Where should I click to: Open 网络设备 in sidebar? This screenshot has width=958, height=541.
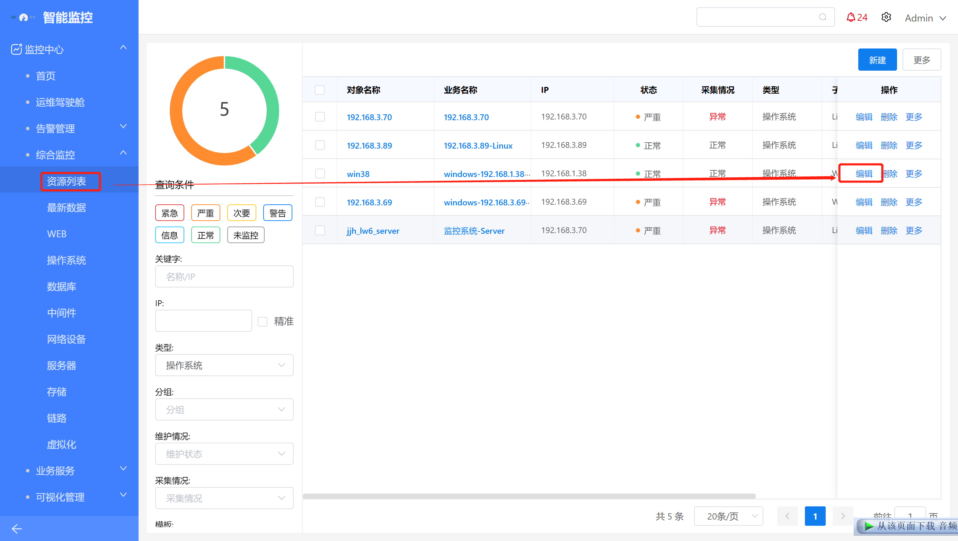click(x=66, y=339)
